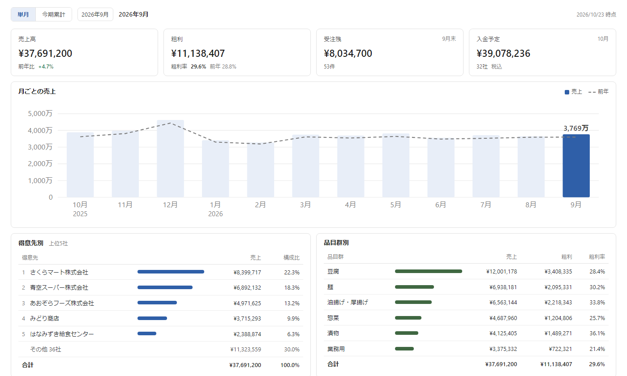Image resolution: width=627 pixels, height=376 pixels.
Task: Click the blue bar for さくらマート株式会社
Action: coord(171,272)
